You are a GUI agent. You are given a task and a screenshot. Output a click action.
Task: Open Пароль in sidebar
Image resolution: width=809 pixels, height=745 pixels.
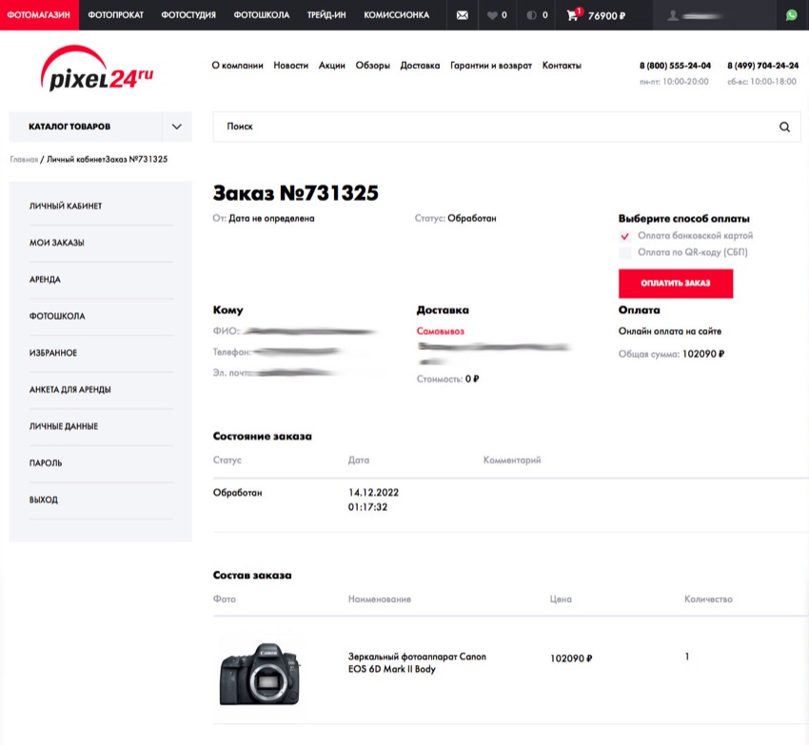click(x=46, y=462)
